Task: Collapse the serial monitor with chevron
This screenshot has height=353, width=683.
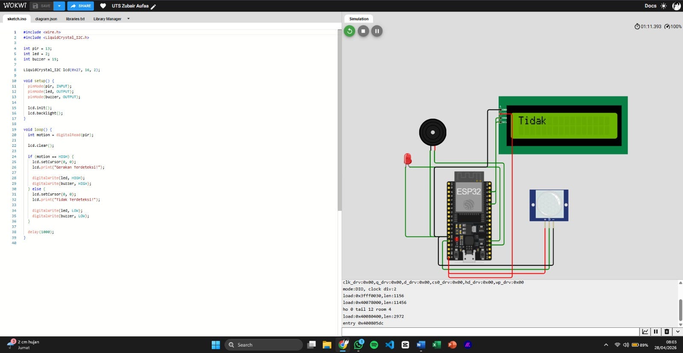Action: click(677, 332)
